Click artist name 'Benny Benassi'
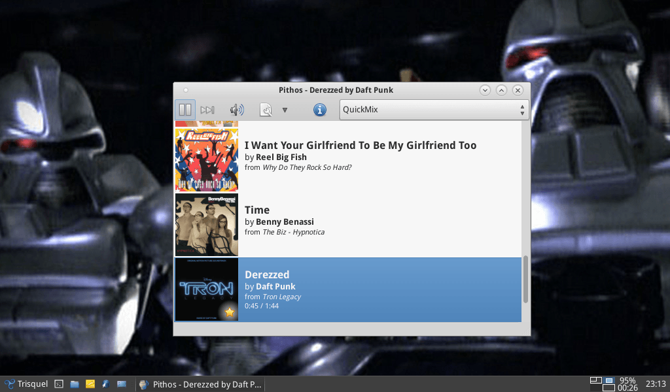This screenshot has height=392, width=670. pos(285,221)
